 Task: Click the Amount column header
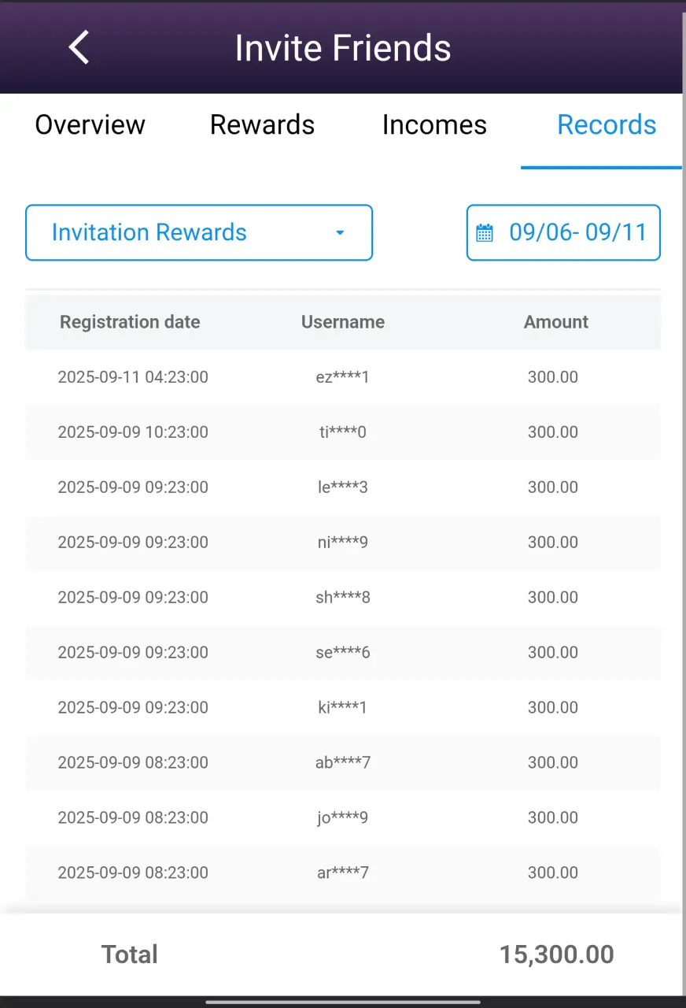coord(556,322)
